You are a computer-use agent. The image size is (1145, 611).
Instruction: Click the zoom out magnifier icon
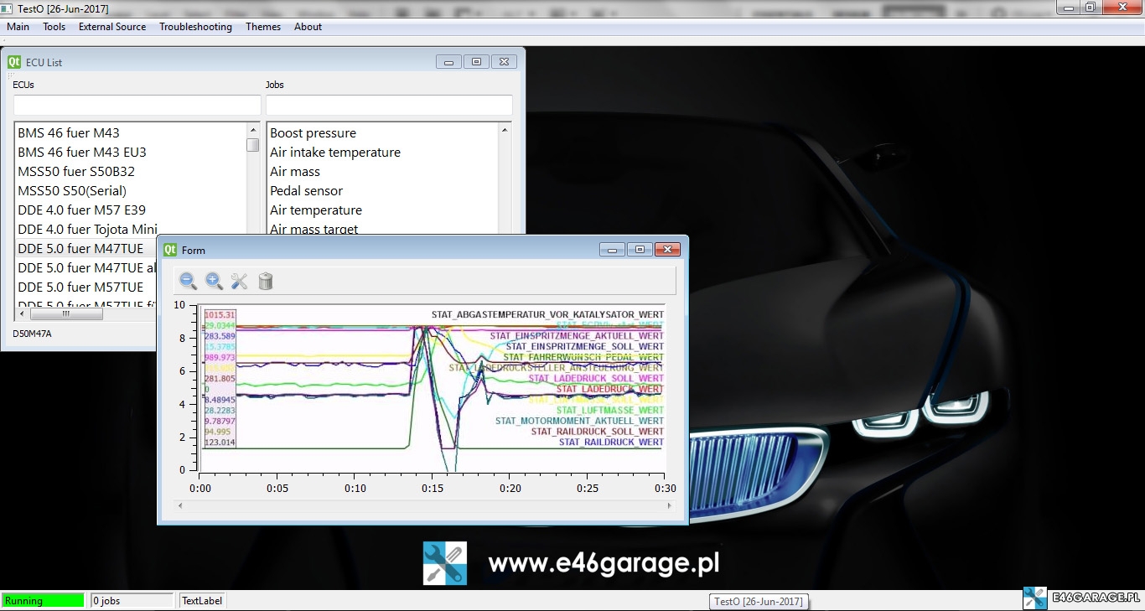[x=189, y=281]
